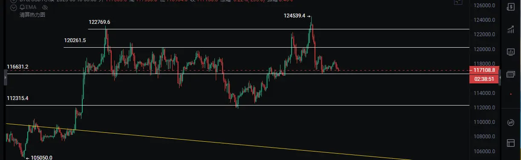The image size is (521, 160).
Task: Click the fullscreen icon at chart top right
Action: [x=458, y=2]
